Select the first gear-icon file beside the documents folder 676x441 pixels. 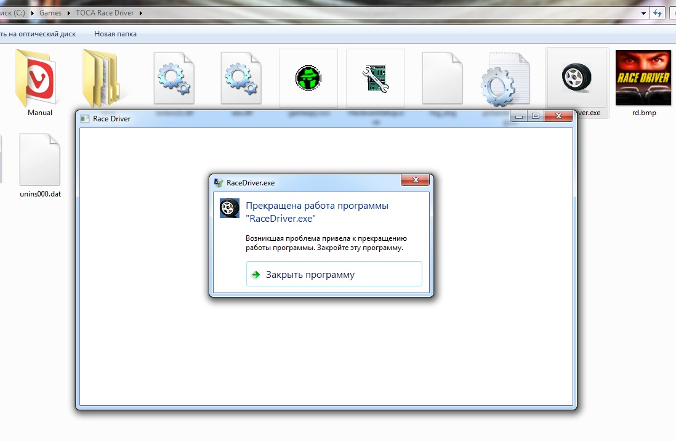(x=174, y=78)
